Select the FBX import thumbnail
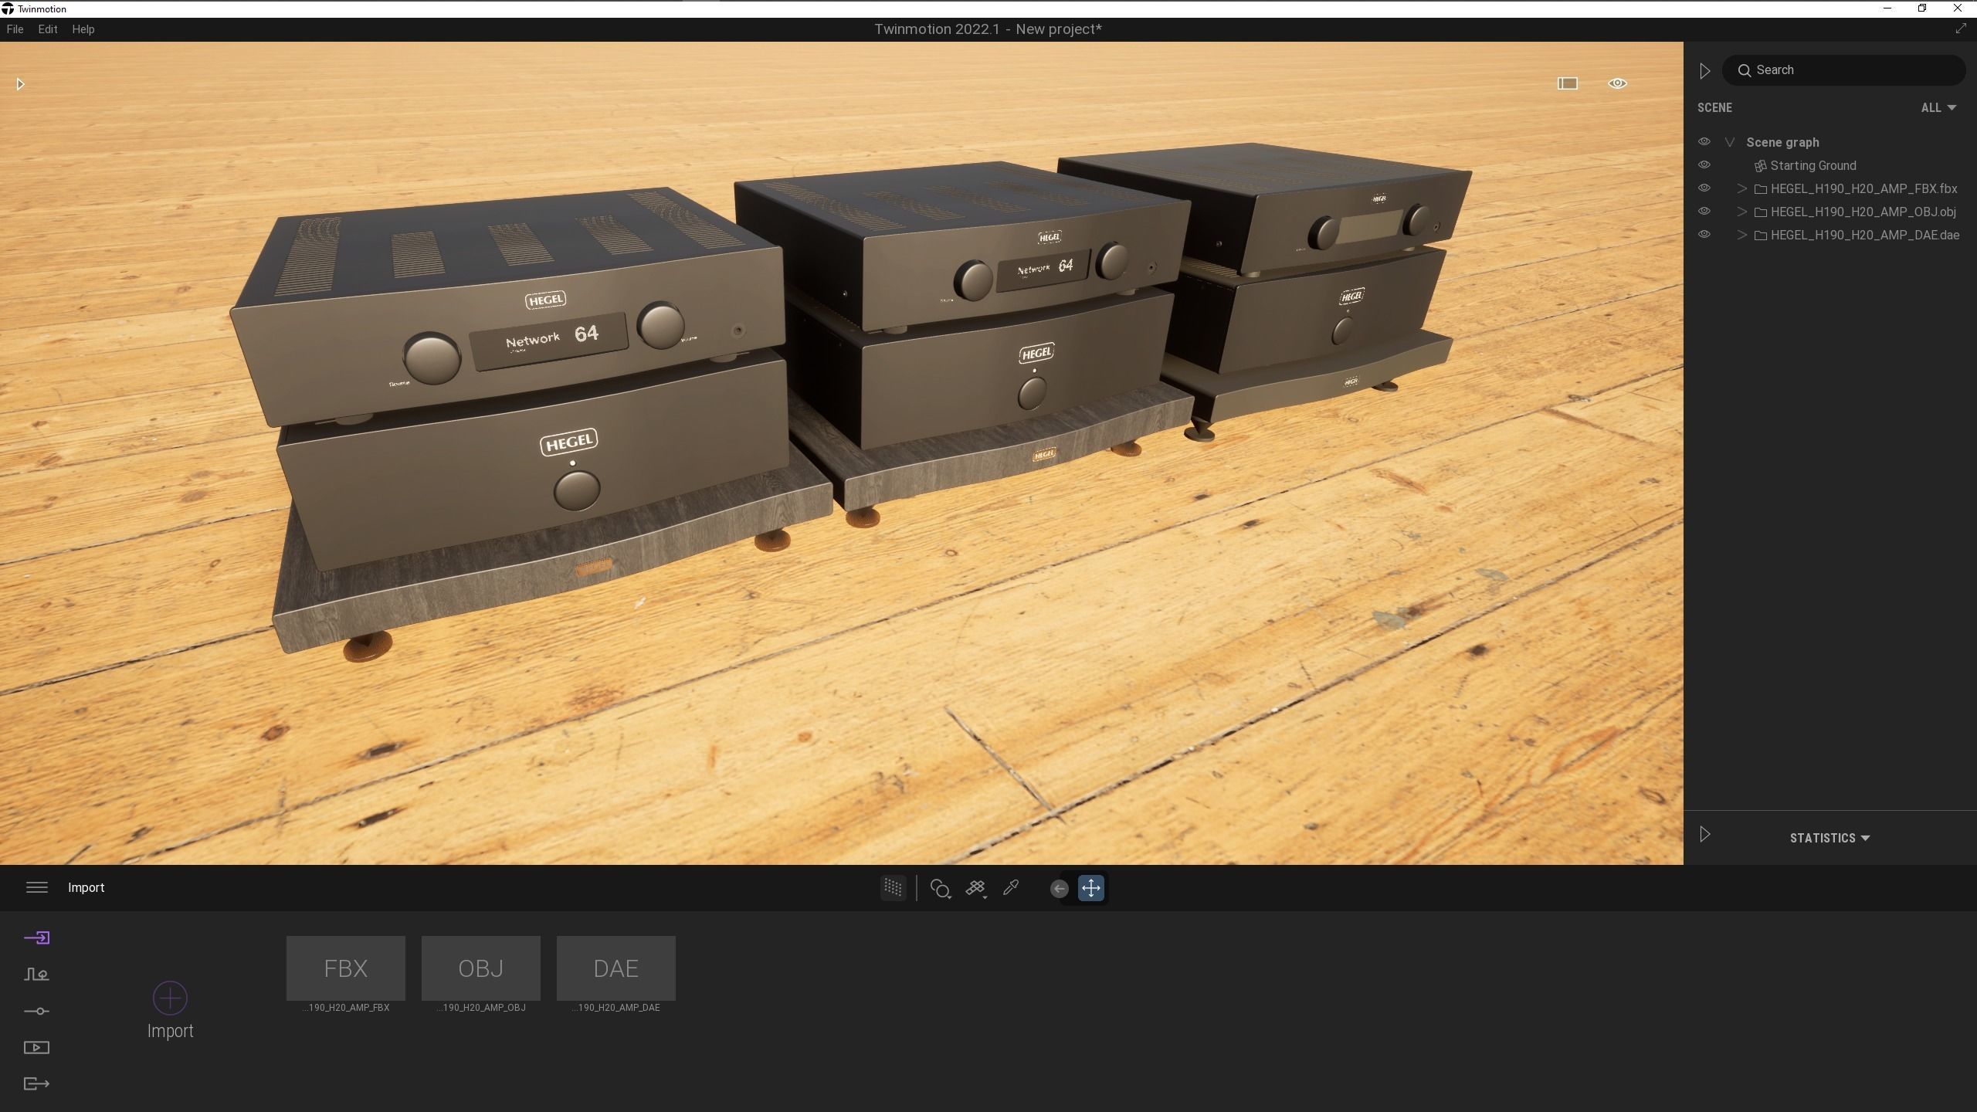The image size is (1977, 1112). [x=345, y=968]
